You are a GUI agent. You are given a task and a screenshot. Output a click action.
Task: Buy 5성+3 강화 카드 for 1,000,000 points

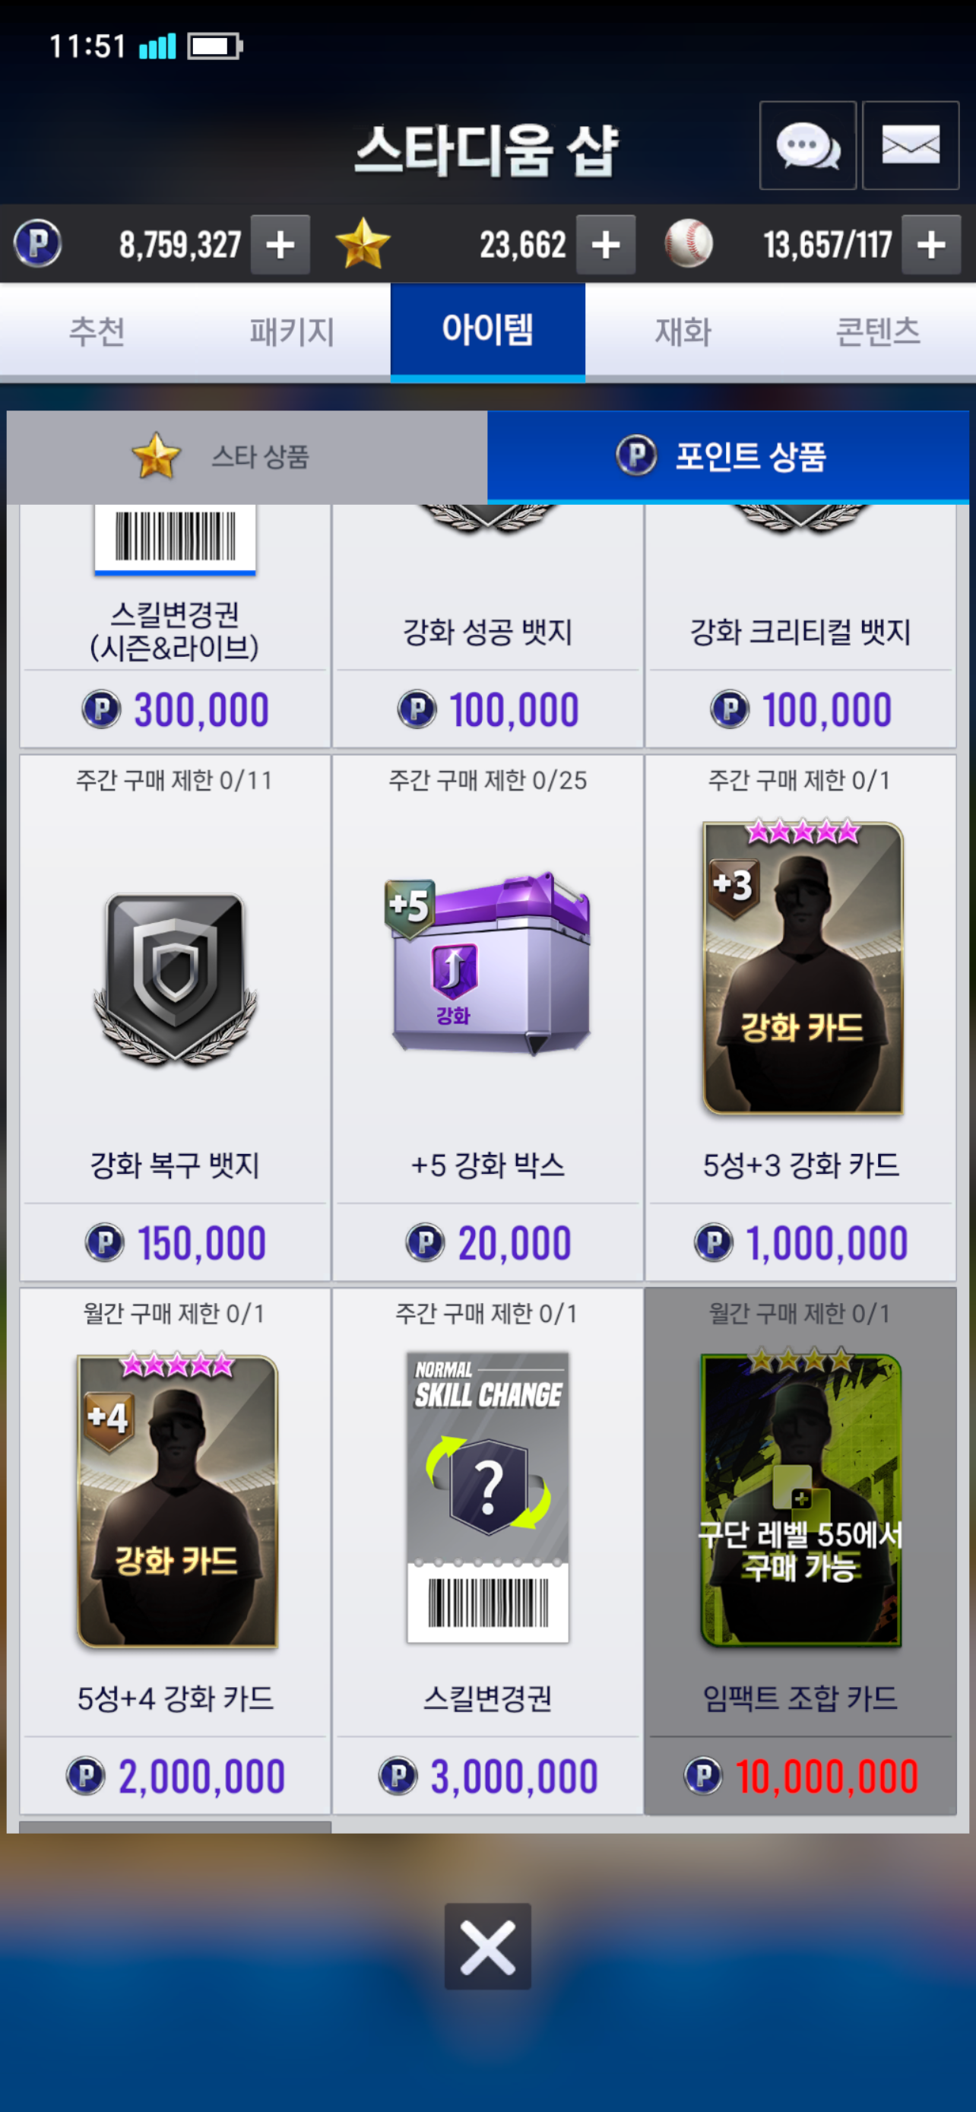(800, 1243)
